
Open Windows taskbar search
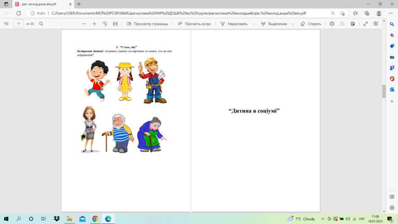point(19,218)
